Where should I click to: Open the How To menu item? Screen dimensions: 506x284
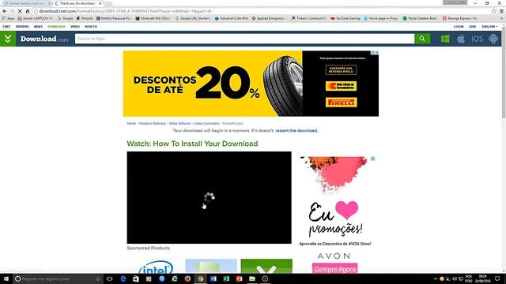[x=91, y=27]
